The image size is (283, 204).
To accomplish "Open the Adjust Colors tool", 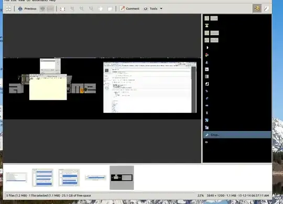I will (x=207, y=55).
